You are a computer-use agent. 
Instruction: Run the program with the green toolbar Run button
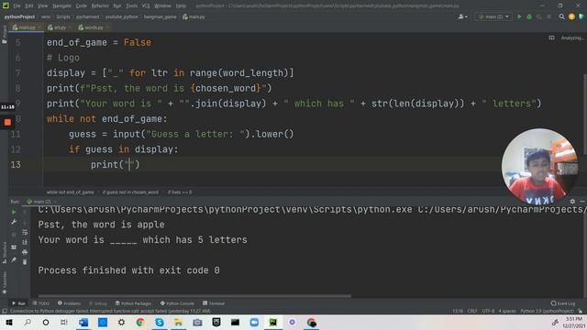519,16
